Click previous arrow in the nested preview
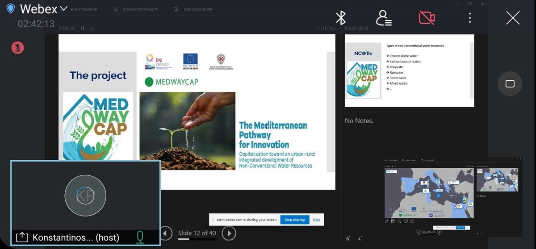This screenshot has height=249, width=536. 419,232
